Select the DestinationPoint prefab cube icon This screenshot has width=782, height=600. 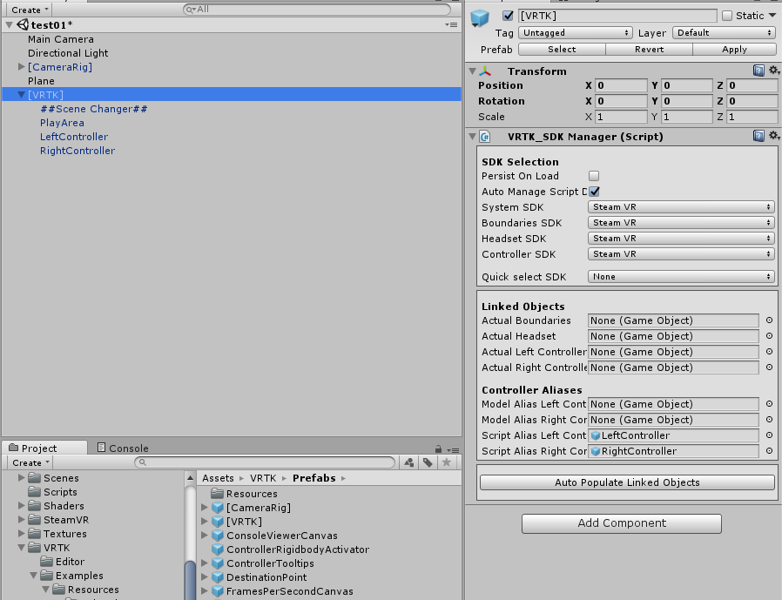[218, 577]
